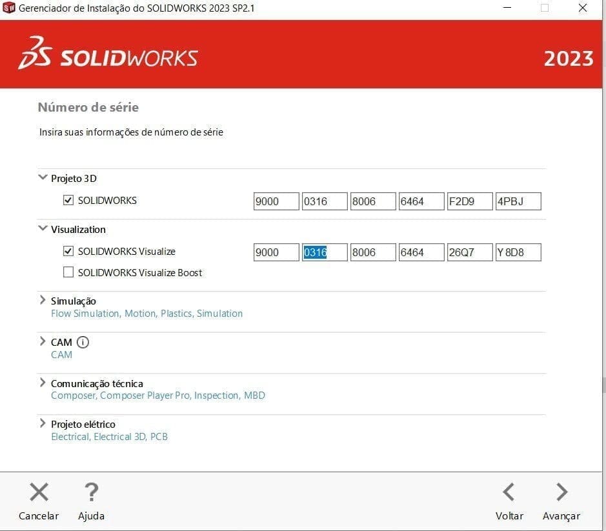This screenshot has height=531, width=606.
Task: Expand the Simulação section
Action: pyautogui.click(x=43, y=300)
